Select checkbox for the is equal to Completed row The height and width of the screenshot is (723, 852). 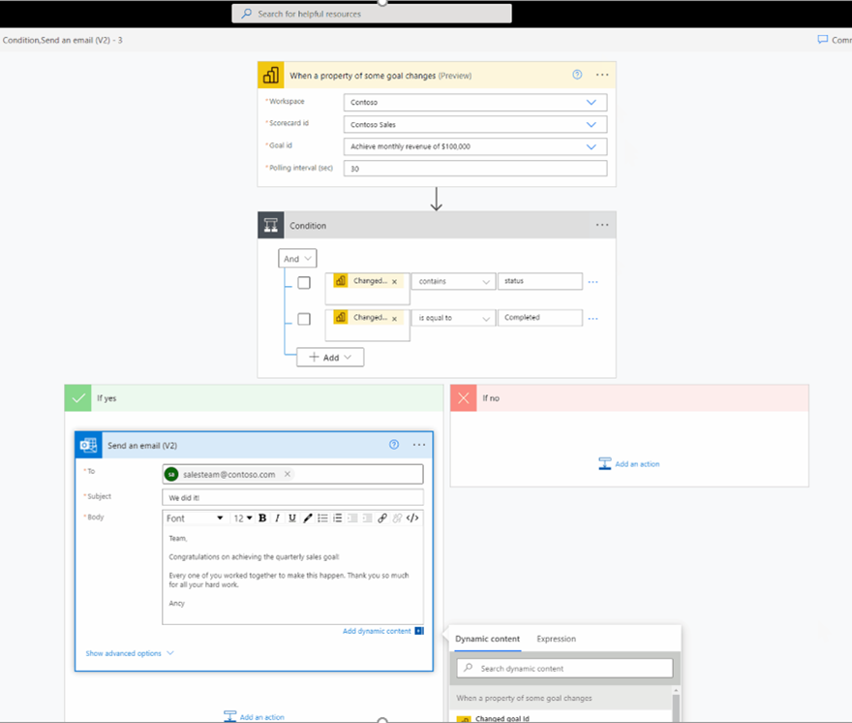304,319
